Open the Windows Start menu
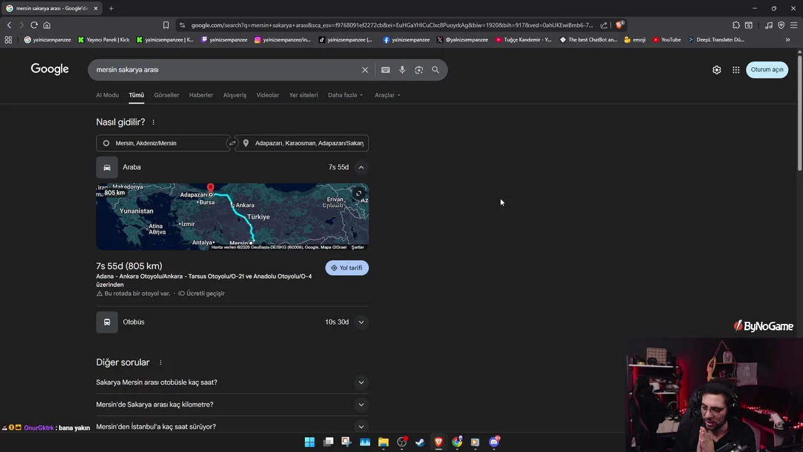Screen dimensions: 803x452 [x=309, y=442]
